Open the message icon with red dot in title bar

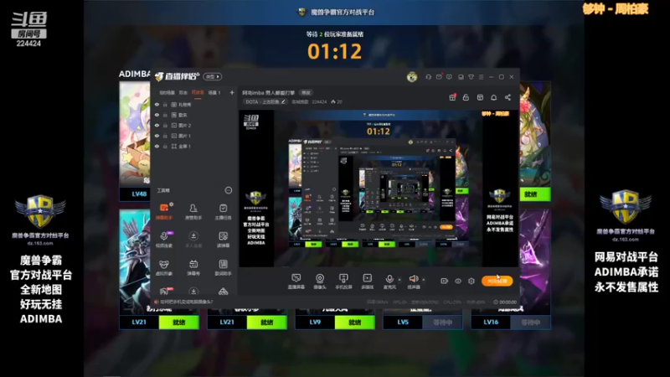pyautogui.click(x=439, y=77)
